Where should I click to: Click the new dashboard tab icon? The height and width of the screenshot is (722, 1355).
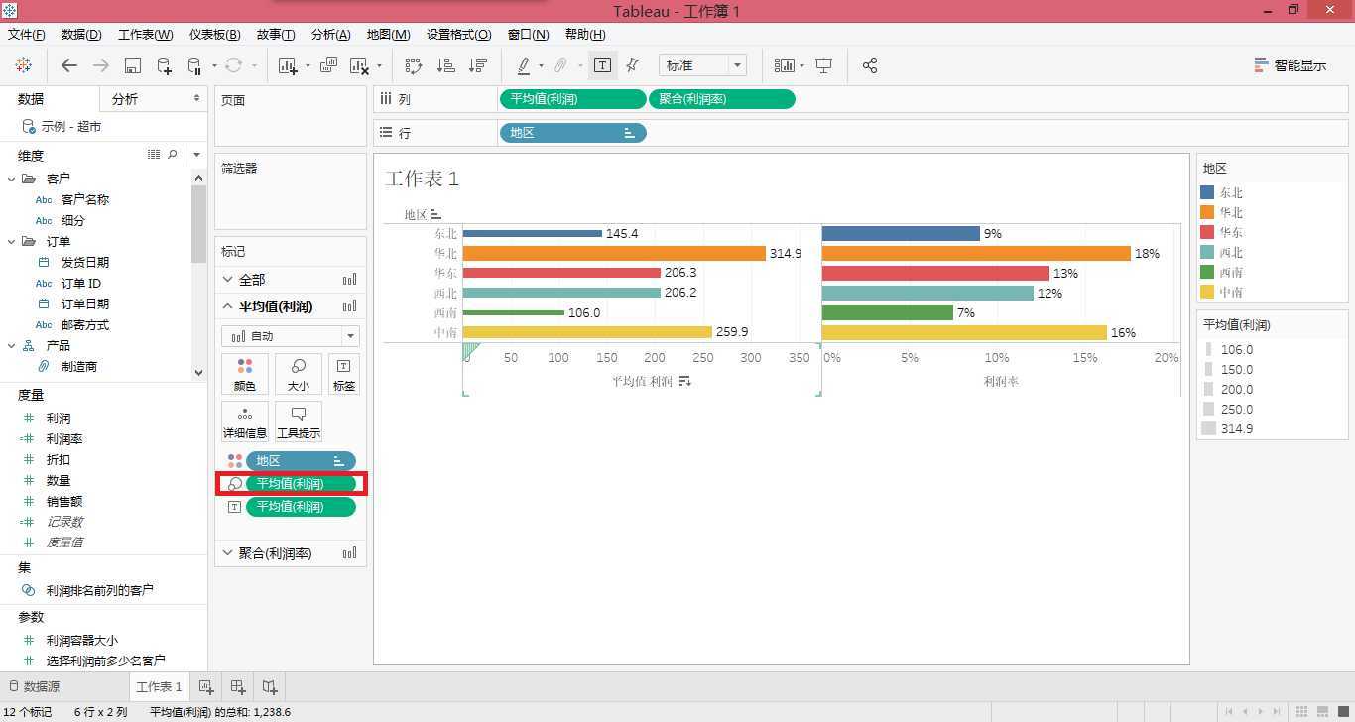[x=238, y=686]
